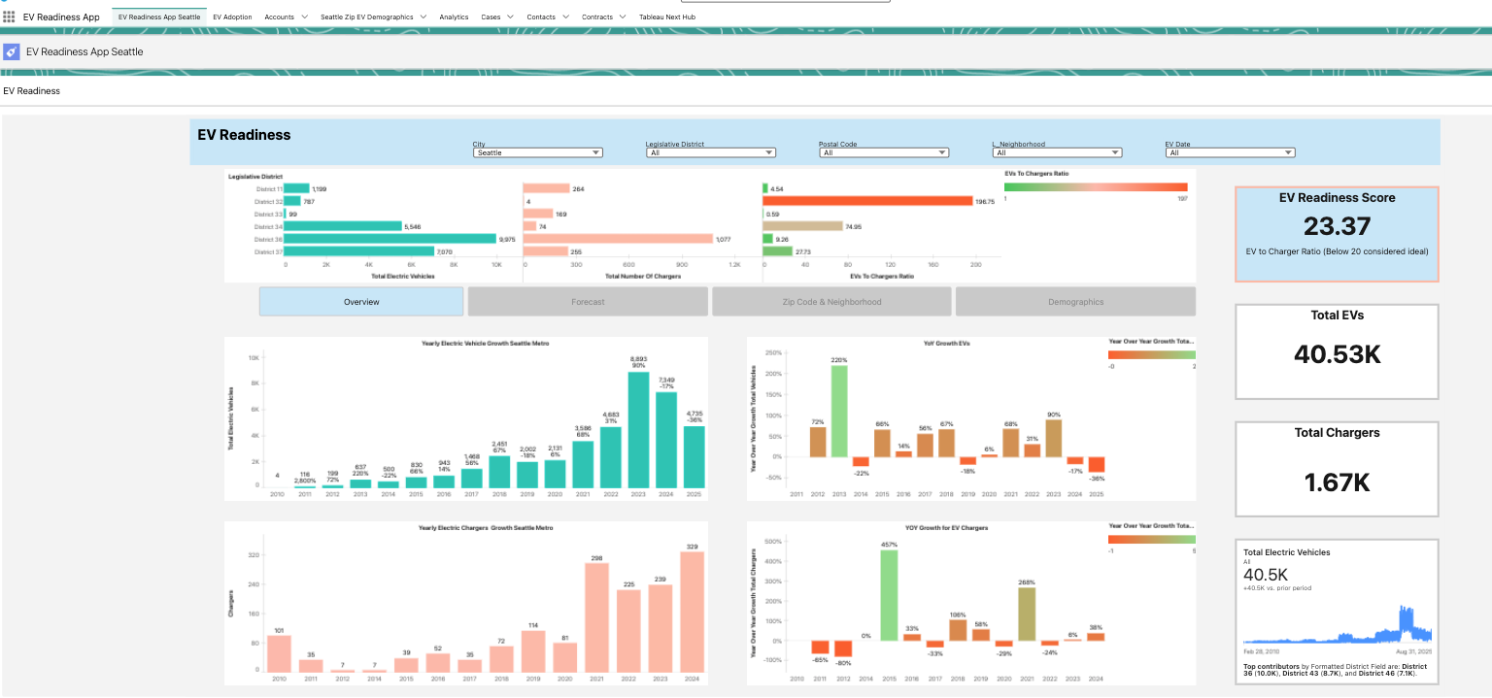Open the EV Readiness App Seattle tab

click(x=159, y=17)
